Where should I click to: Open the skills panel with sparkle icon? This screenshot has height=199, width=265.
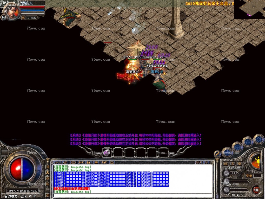point(248,142)
